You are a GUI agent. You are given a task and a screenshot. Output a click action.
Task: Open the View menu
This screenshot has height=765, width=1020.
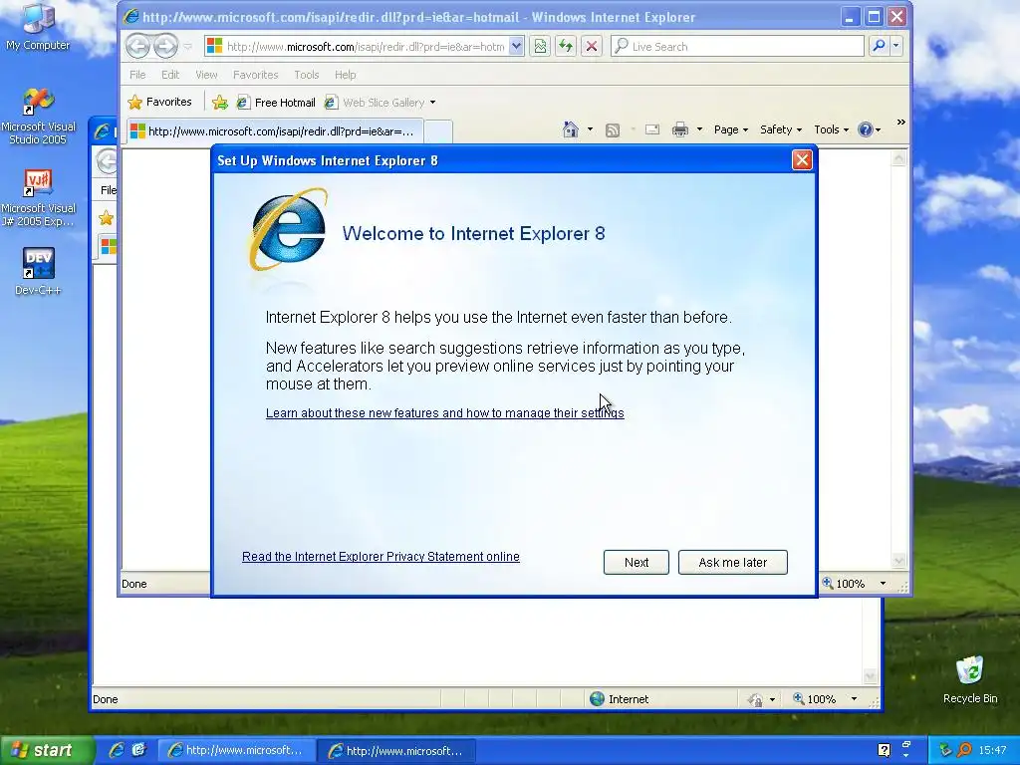tap(206, 75)
